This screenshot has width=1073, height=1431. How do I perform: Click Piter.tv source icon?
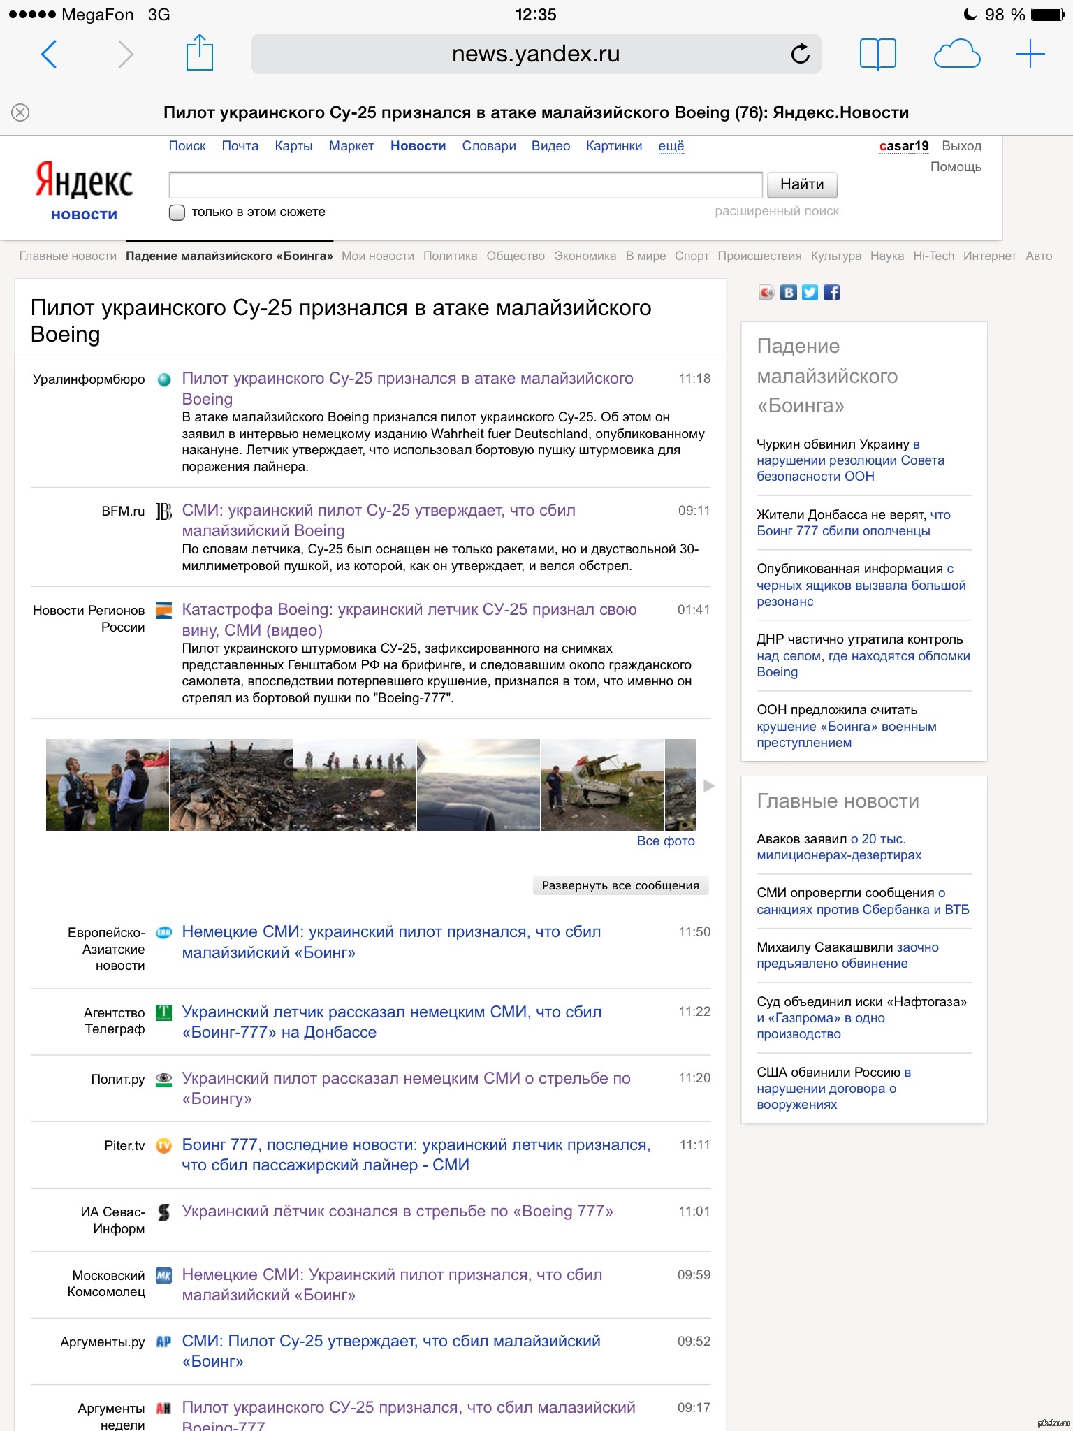[164, 1146]
